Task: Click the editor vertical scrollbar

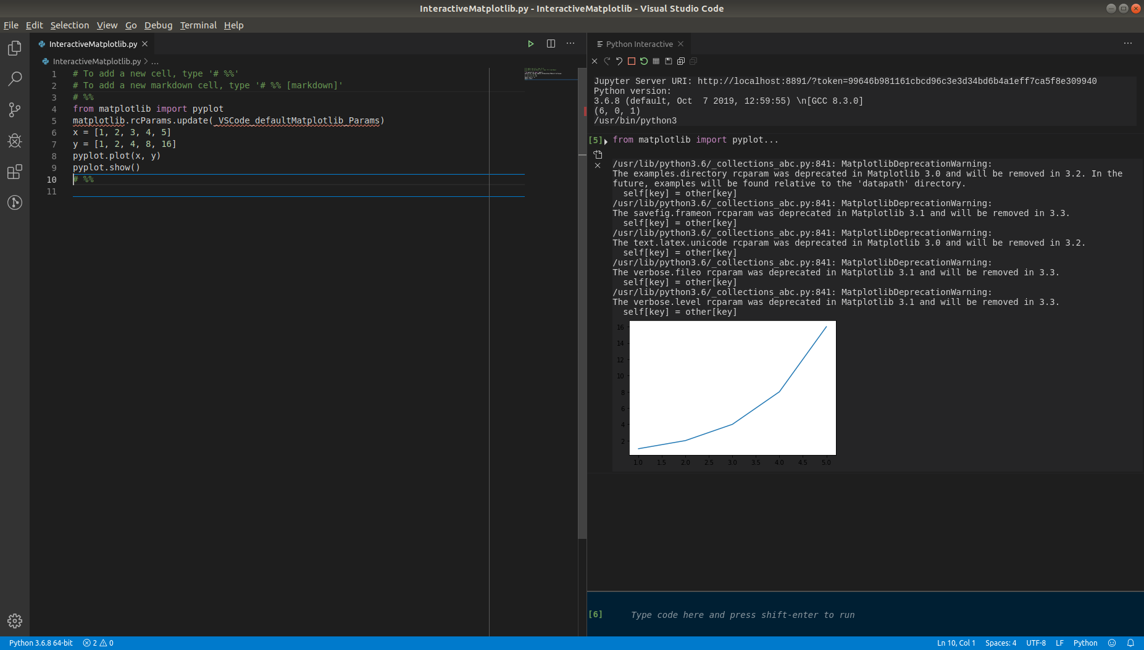Action: coord(582,302)
